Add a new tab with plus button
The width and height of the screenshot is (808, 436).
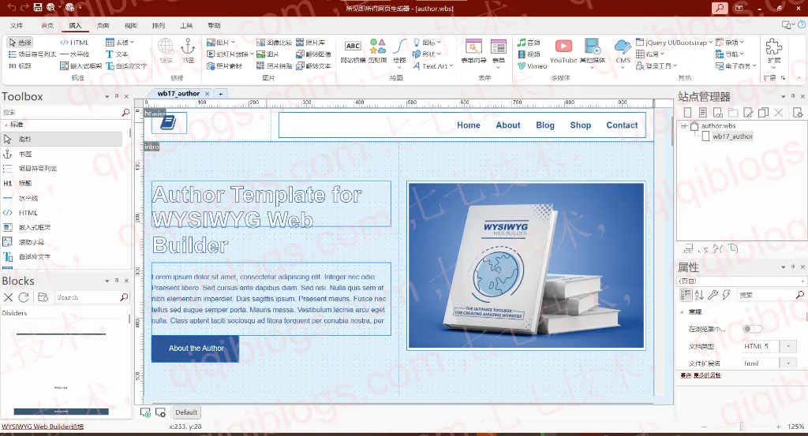(x=221, y=94)
